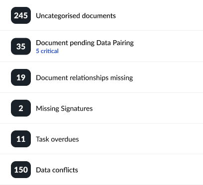
Task: Click the blue 5 critical link
Action: [x=47, y=51]
